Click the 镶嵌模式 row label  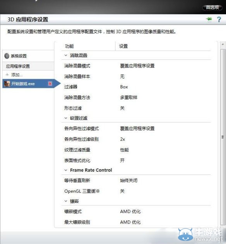(73, 212)
